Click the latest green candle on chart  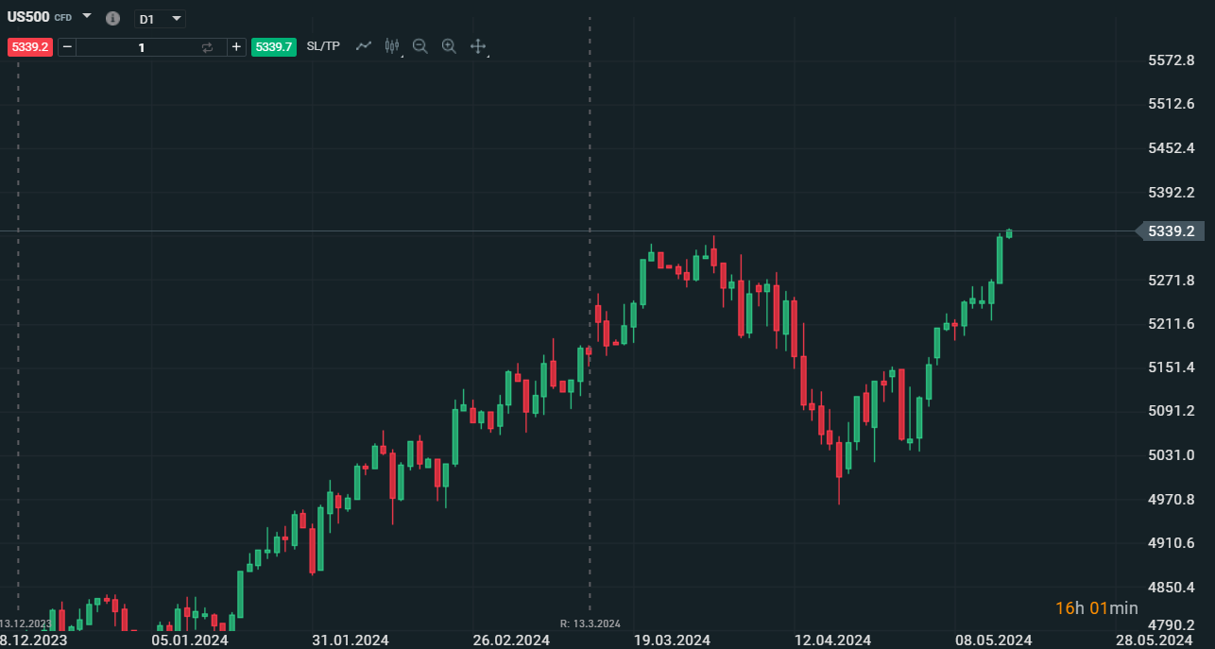pos(1009,233)
